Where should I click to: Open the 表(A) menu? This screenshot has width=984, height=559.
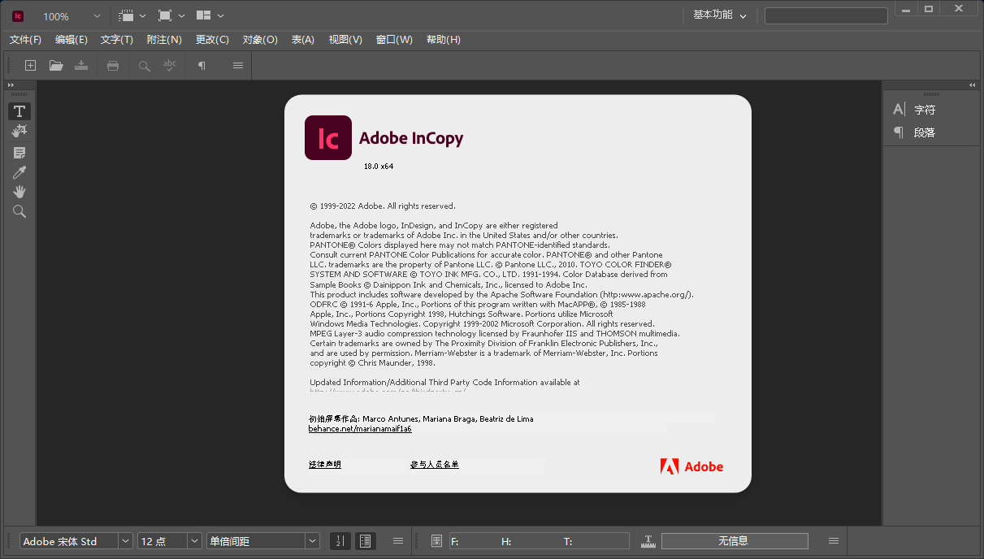(x=303, y=40)
